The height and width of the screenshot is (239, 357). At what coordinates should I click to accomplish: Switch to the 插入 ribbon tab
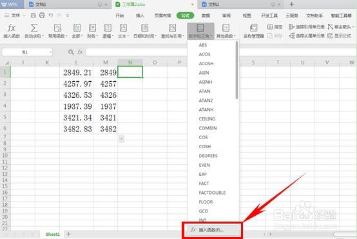140,15
